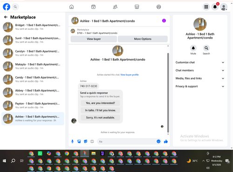Screen dimensions: 233x172
Task: Open the weather widget showing 36°C
Action: pos(192,161)
